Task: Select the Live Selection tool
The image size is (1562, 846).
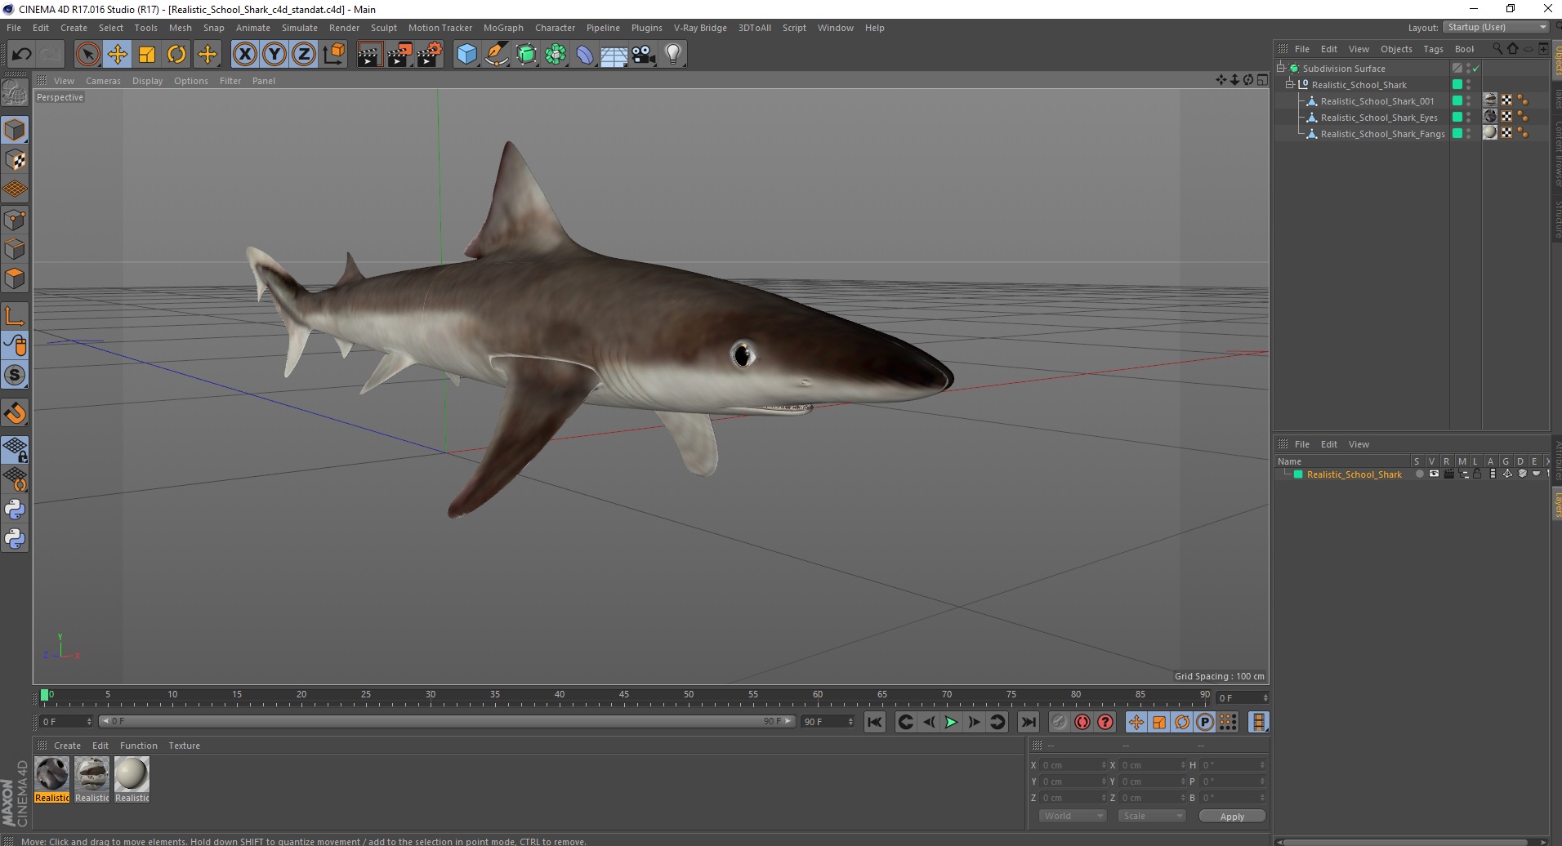Action: (87, 55)
